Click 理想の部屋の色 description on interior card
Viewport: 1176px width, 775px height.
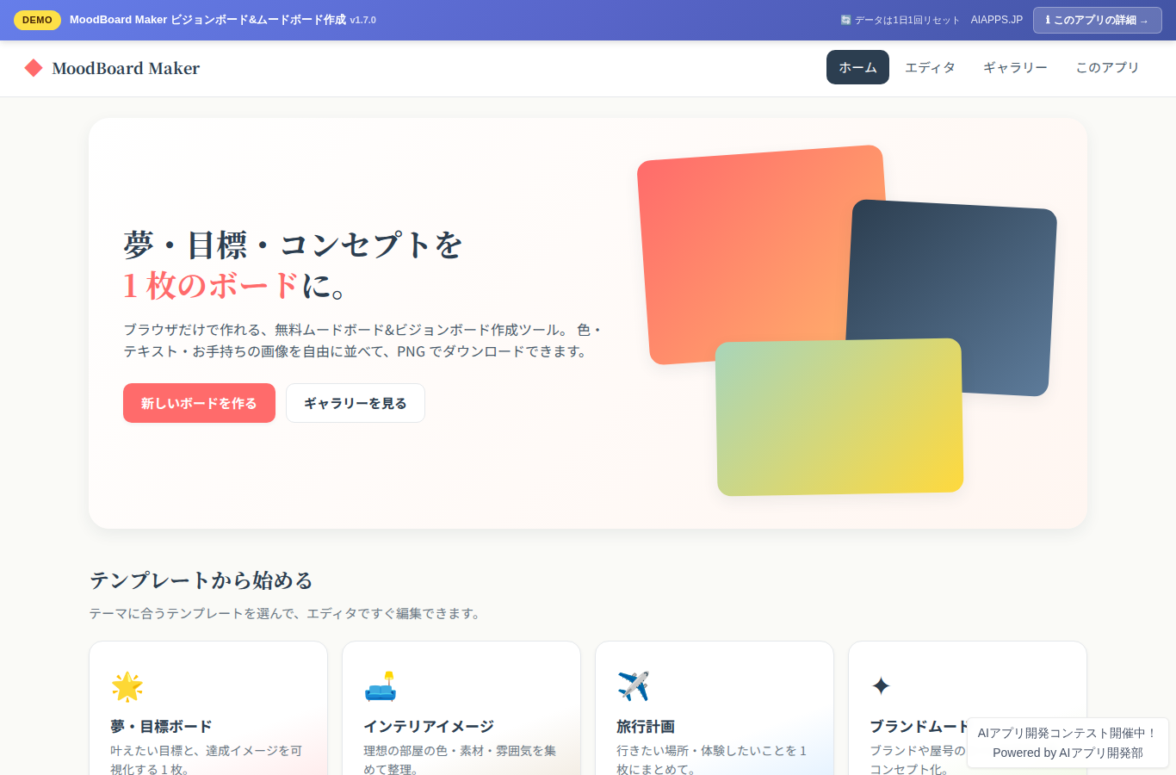(x=460, y=759)
